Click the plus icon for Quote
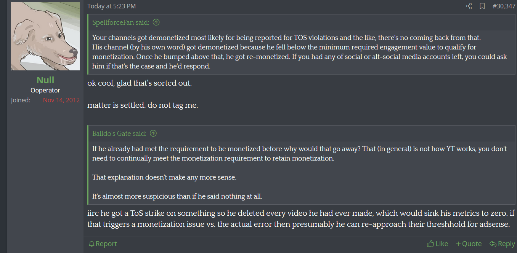 click(x=458, y=244)
